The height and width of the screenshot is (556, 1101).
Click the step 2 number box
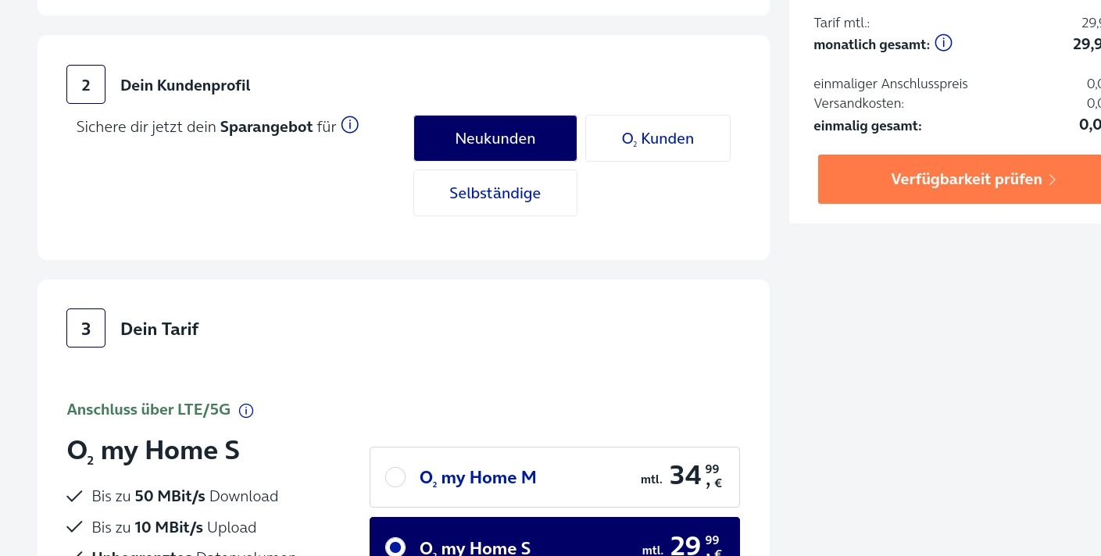click(x=86, y=85)
